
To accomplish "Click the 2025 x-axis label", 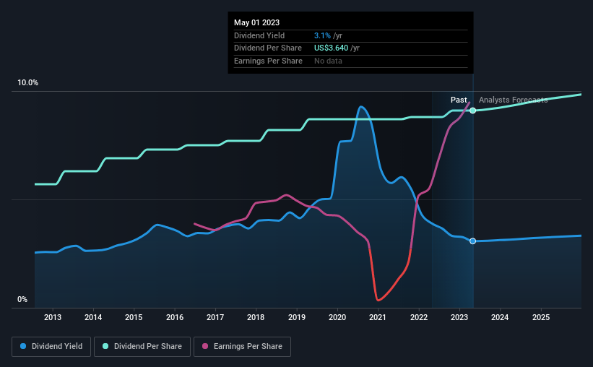I will click(541, 317).
